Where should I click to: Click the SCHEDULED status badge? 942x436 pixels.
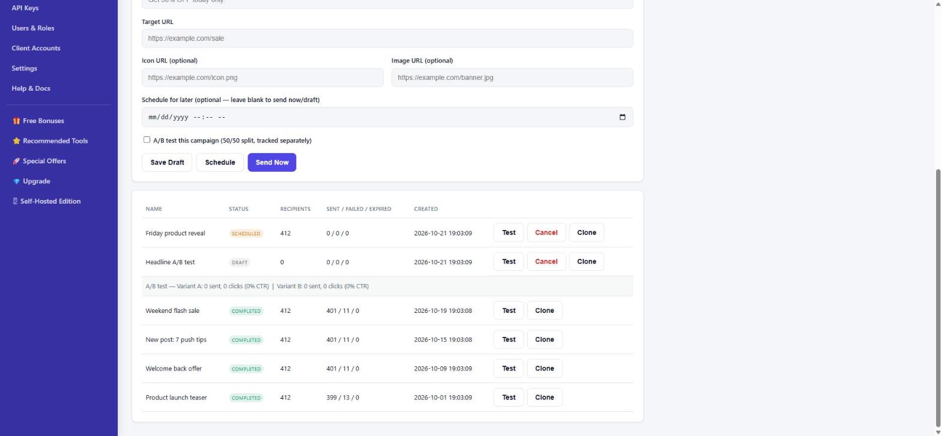coord(246,234)
